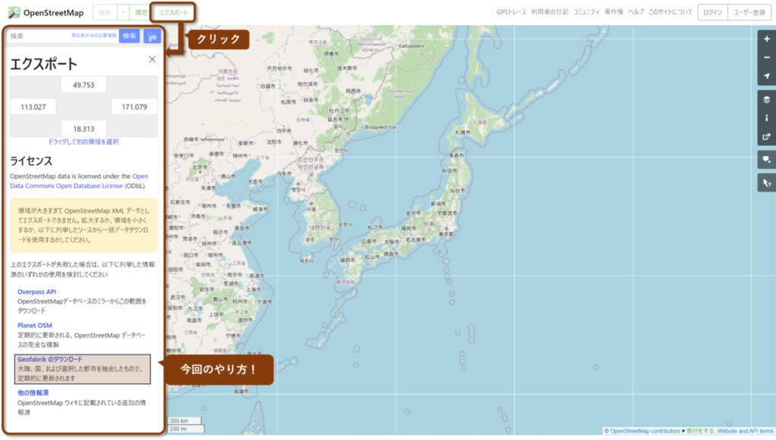Click ドラッグして別の領域を選択 link

pyautogui.click(x=83, y=142)
